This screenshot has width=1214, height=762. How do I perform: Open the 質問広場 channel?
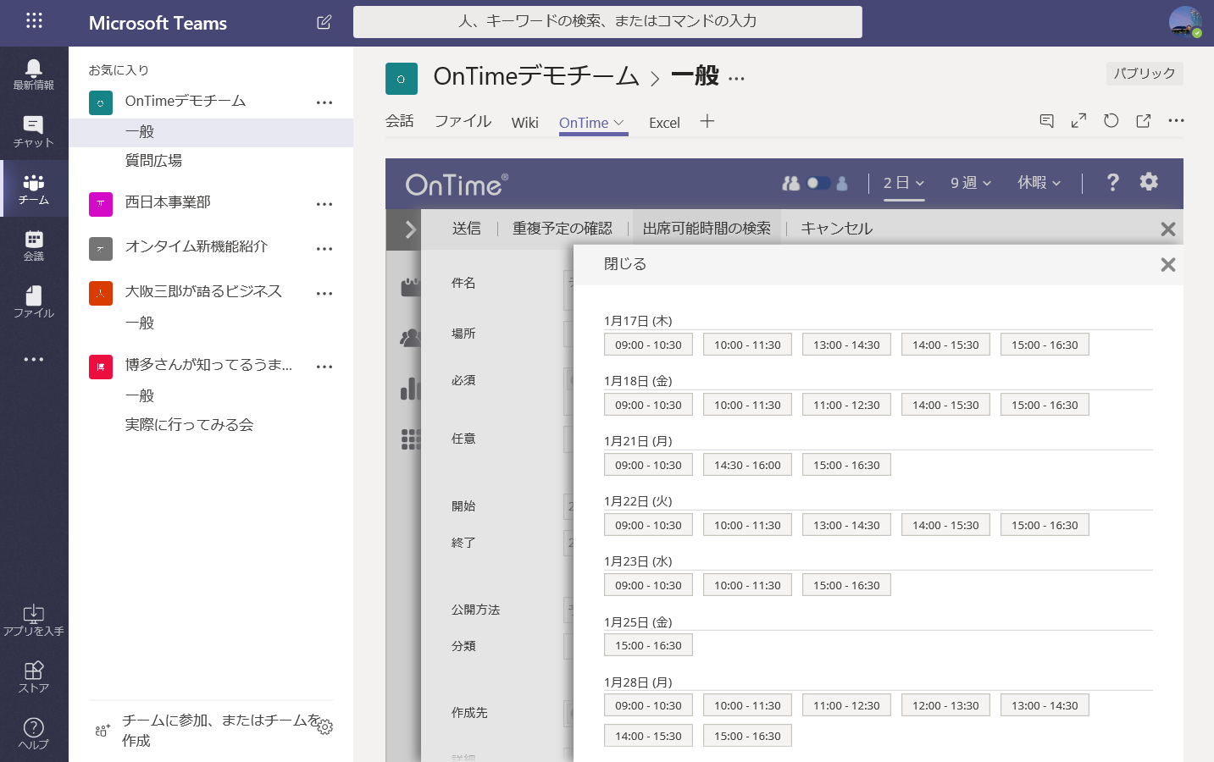coord(153,161)
